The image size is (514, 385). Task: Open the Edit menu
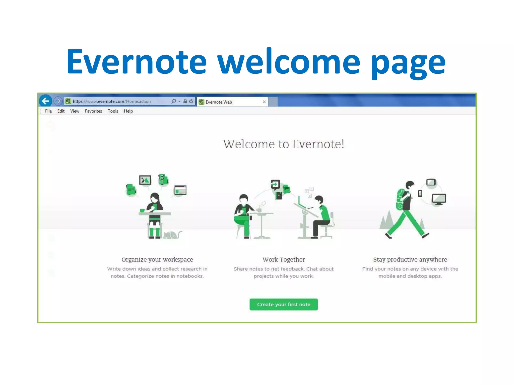(x=61, y=111)
